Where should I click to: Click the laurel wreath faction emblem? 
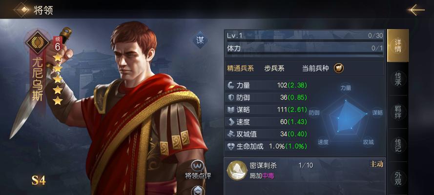tap(38, 42)
